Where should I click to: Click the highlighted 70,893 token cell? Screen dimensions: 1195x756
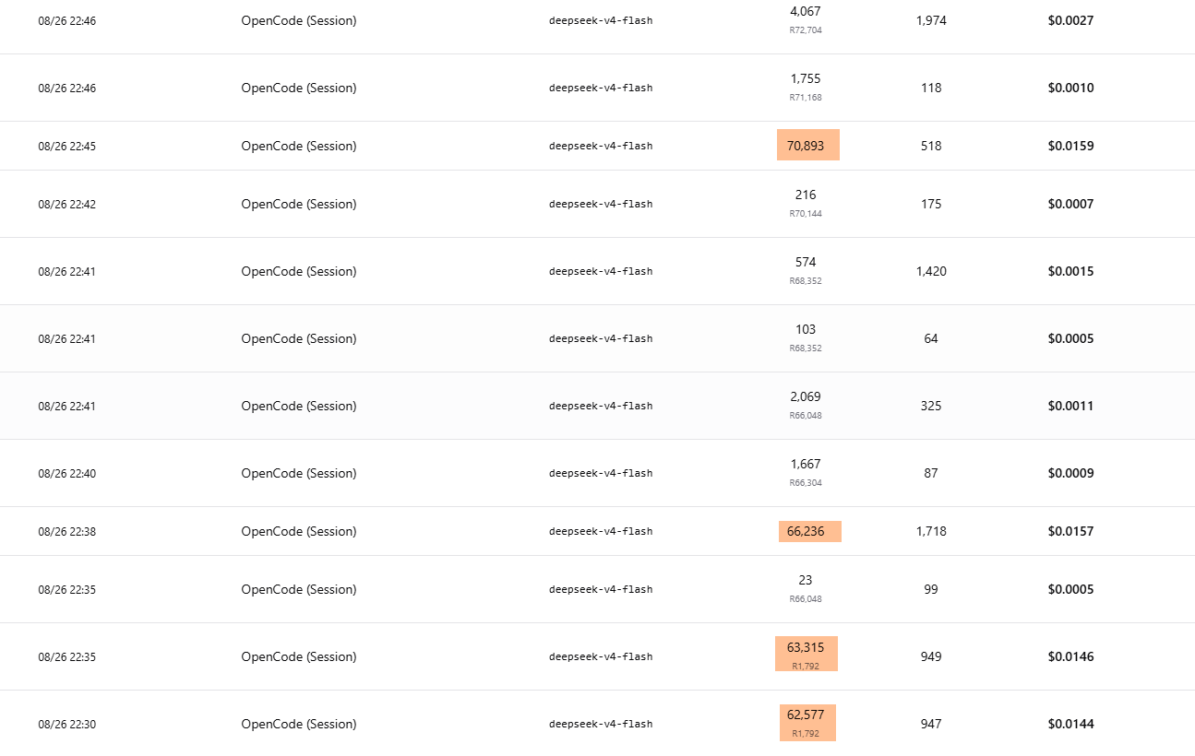[807, 145]
